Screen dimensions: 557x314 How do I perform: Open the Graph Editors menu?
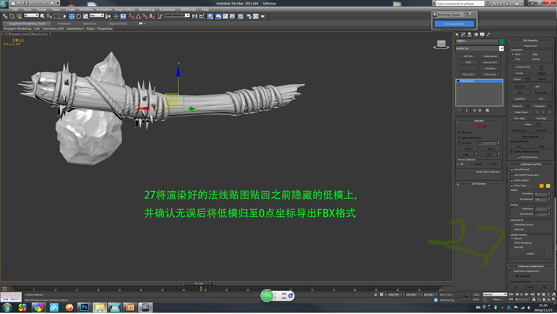[x=124, y=9]
